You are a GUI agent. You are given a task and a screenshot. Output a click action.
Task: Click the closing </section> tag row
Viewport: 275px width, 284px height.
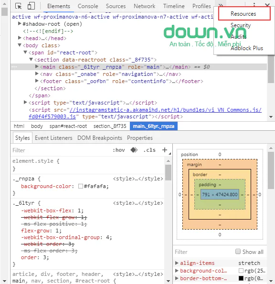click(x=50, y=88)
